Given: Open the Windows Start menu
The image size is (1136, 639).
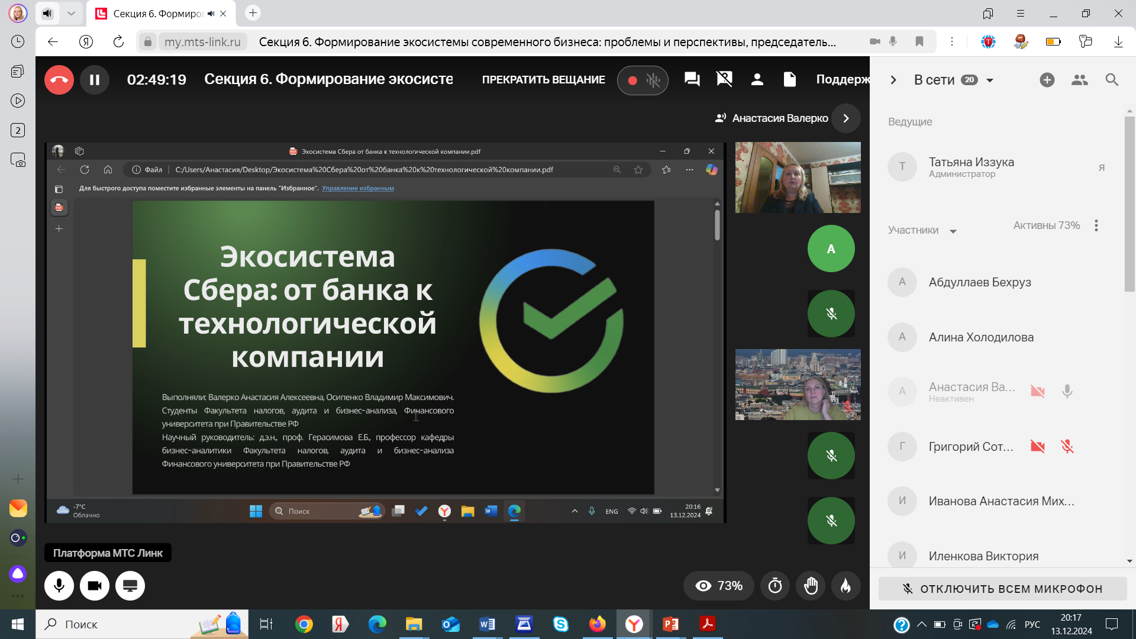Looking at the screenshot, I should (x=18, y=624).
